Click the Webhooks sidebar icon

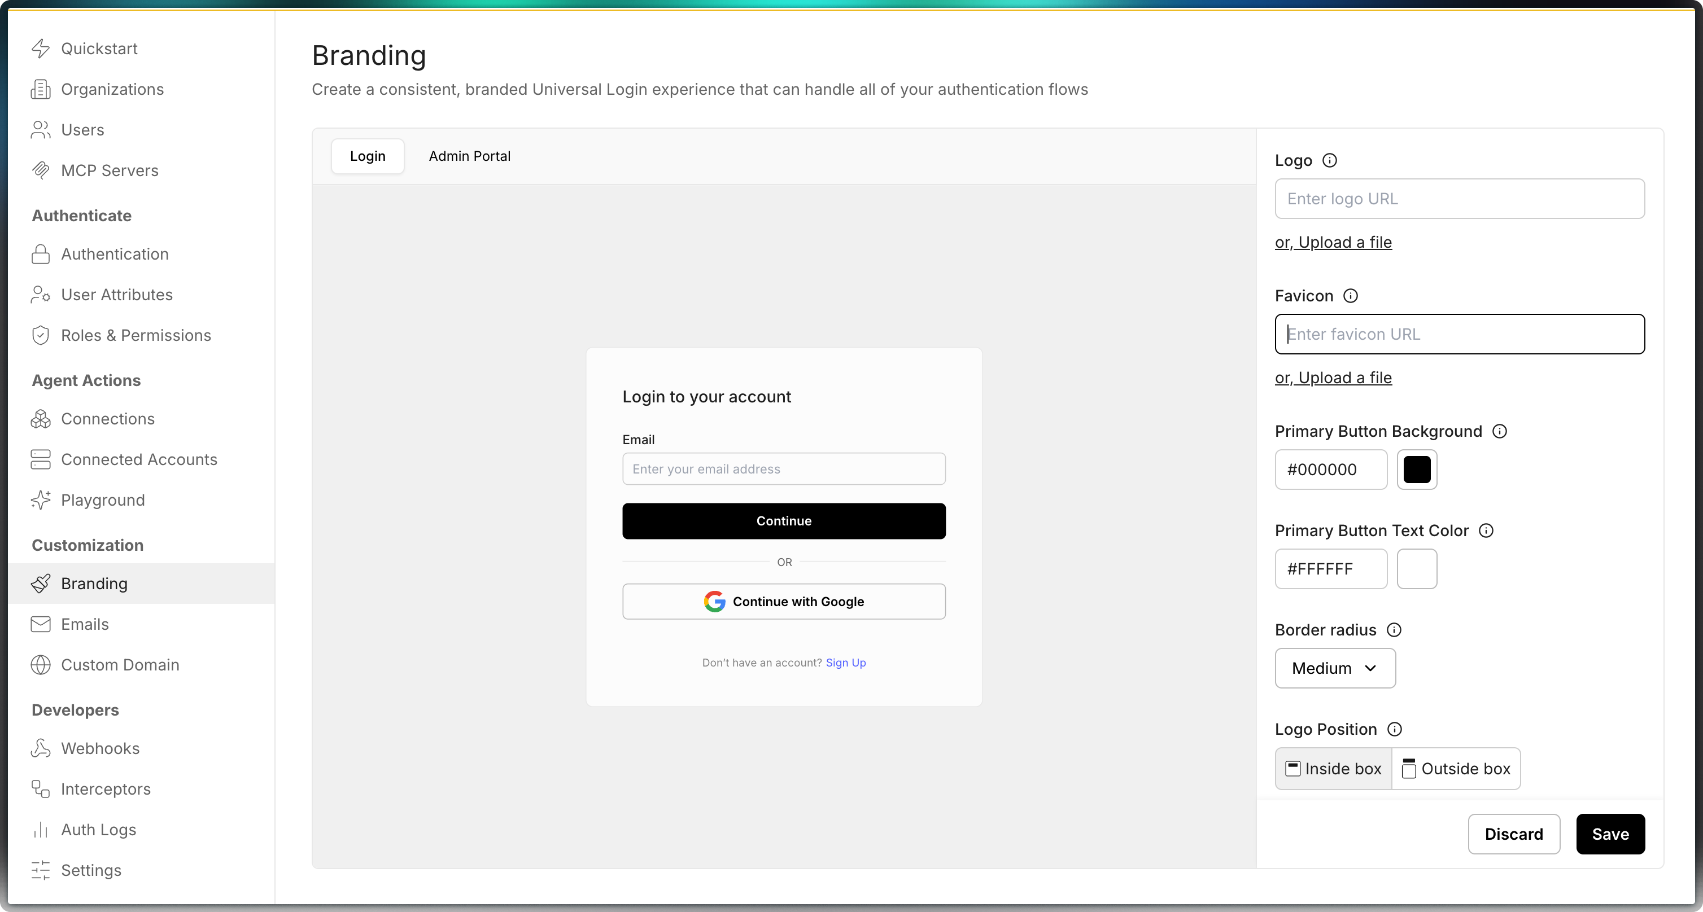41,748
